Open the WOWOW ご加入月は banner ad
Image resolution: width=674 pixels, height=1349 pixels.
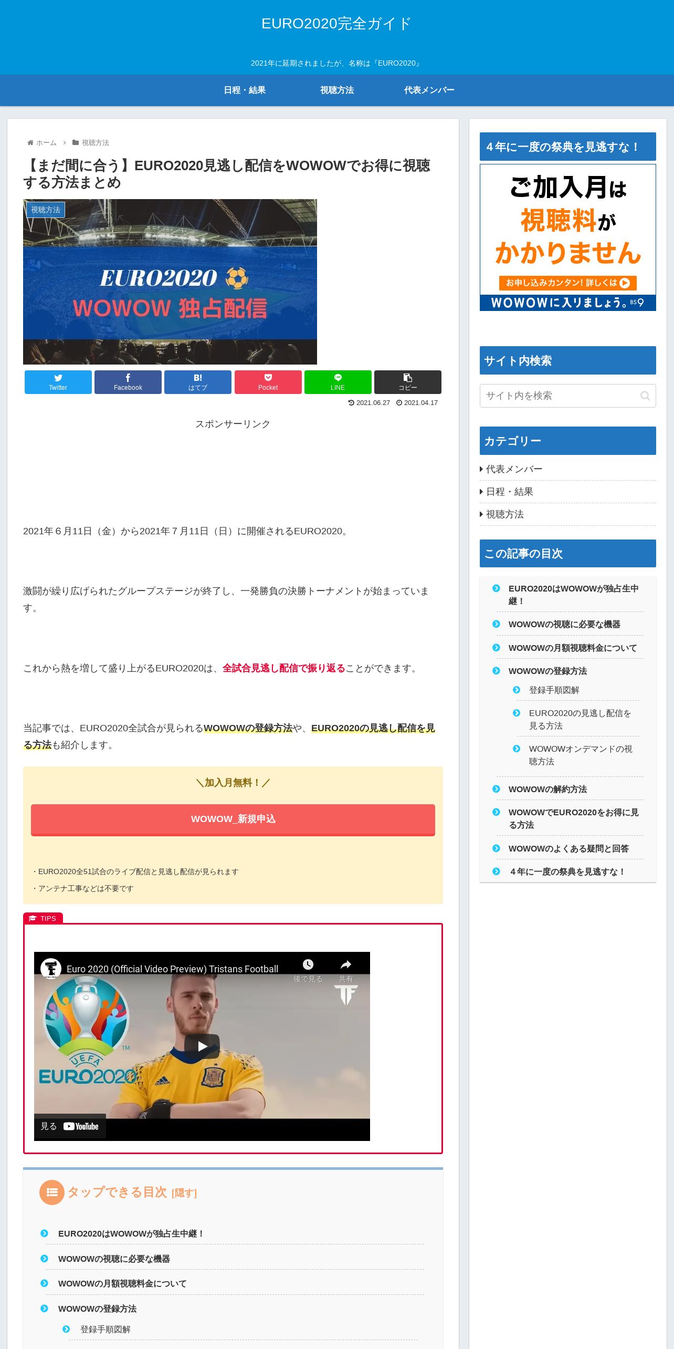coord(568,237)
